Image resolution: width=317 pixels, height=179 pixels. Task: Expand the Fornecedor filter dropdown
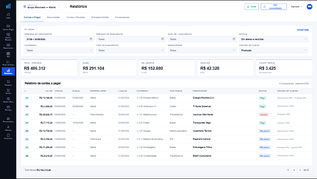(202, 50)
